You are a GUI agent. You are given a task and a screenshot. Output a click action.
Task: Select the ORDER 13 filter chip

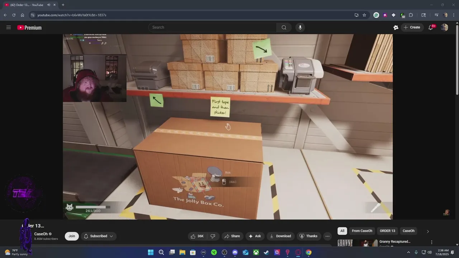387,231
